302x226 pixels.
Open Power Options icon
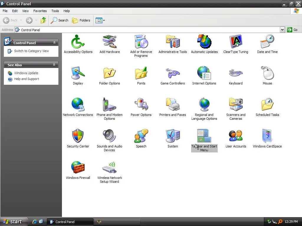click(x=141, y=104)
